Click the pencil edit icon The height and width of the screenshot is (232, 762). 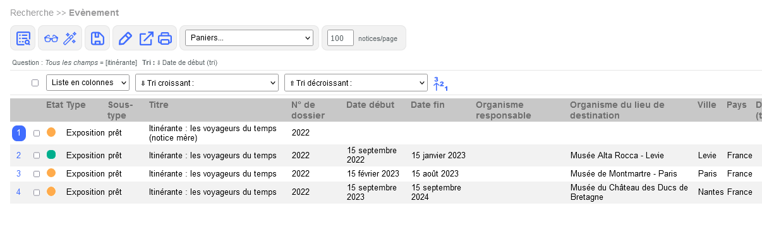[x=125, y=38]
